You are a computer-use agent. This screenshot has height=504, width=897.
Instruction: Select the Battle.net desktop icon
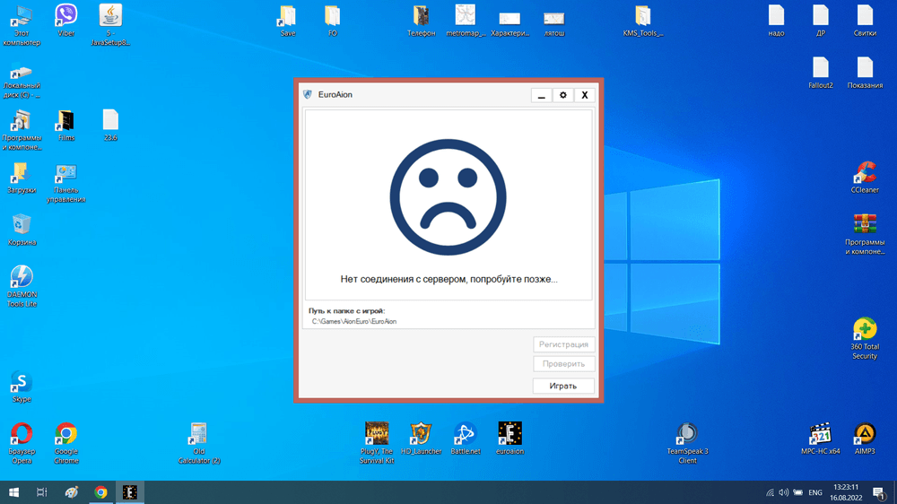pos(465,434)
